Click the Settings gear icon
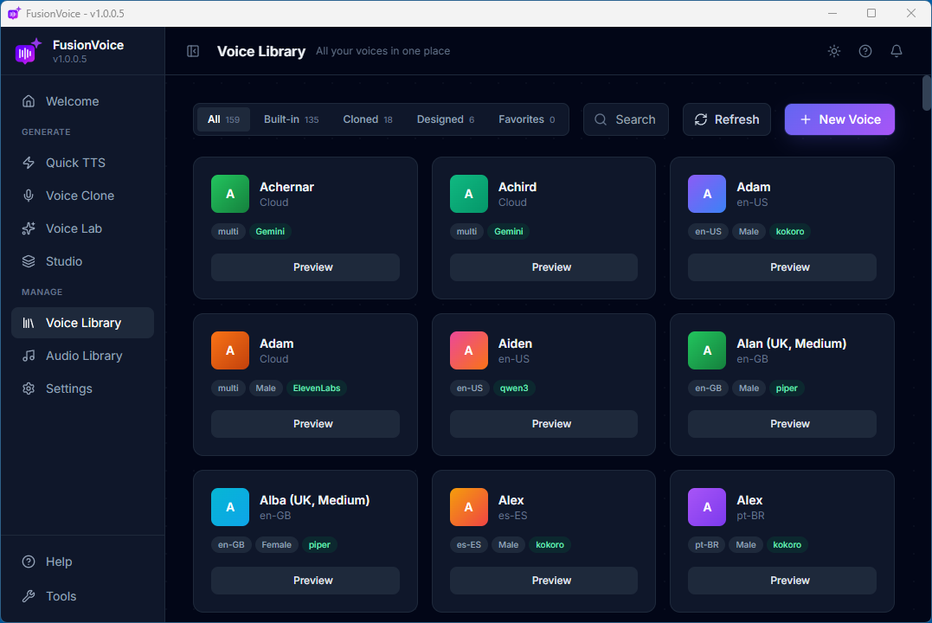This screenshot has width=932, height=623. [x=29, y=389]
